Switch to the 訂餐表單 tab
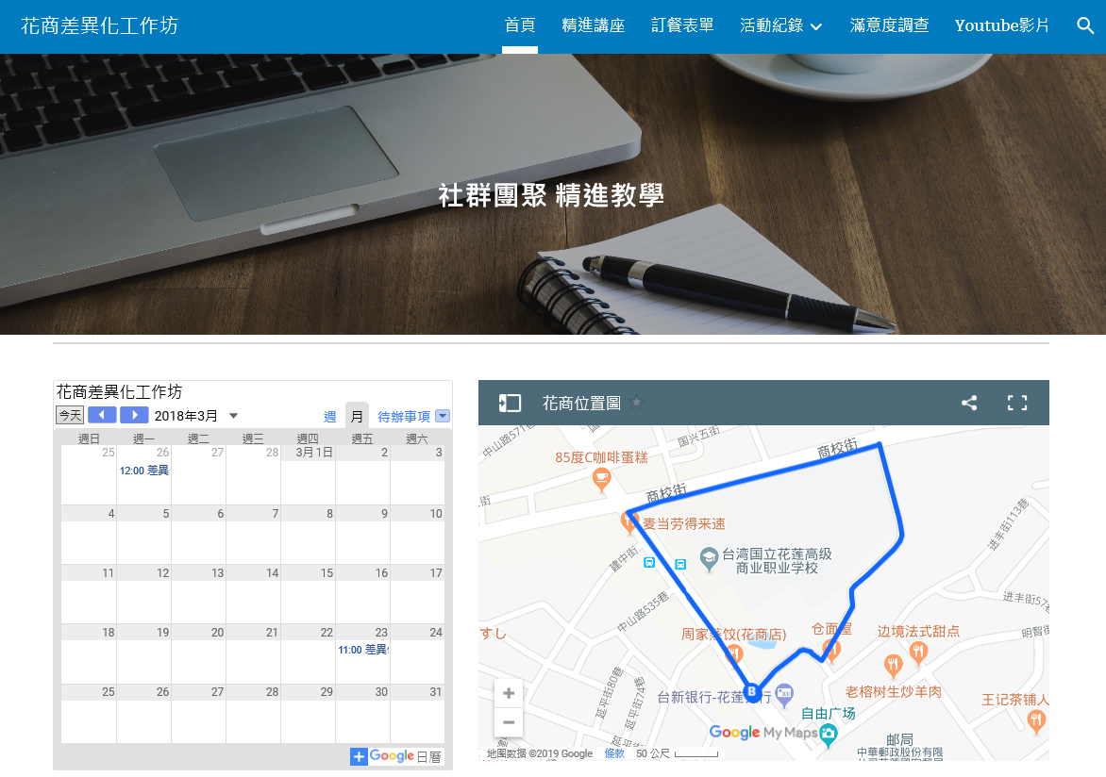 682,25
